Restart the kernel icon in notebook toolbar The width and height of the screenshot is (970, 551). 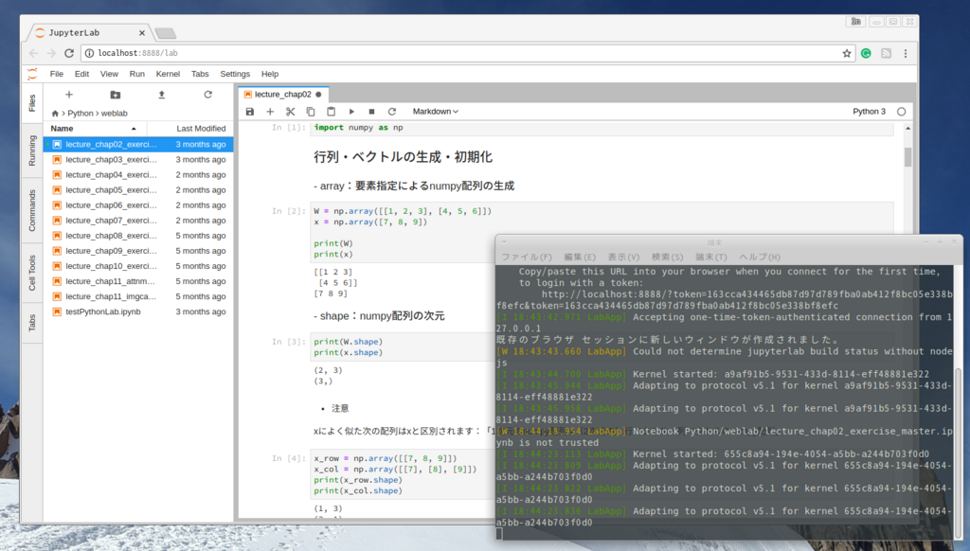click(391, 112)
